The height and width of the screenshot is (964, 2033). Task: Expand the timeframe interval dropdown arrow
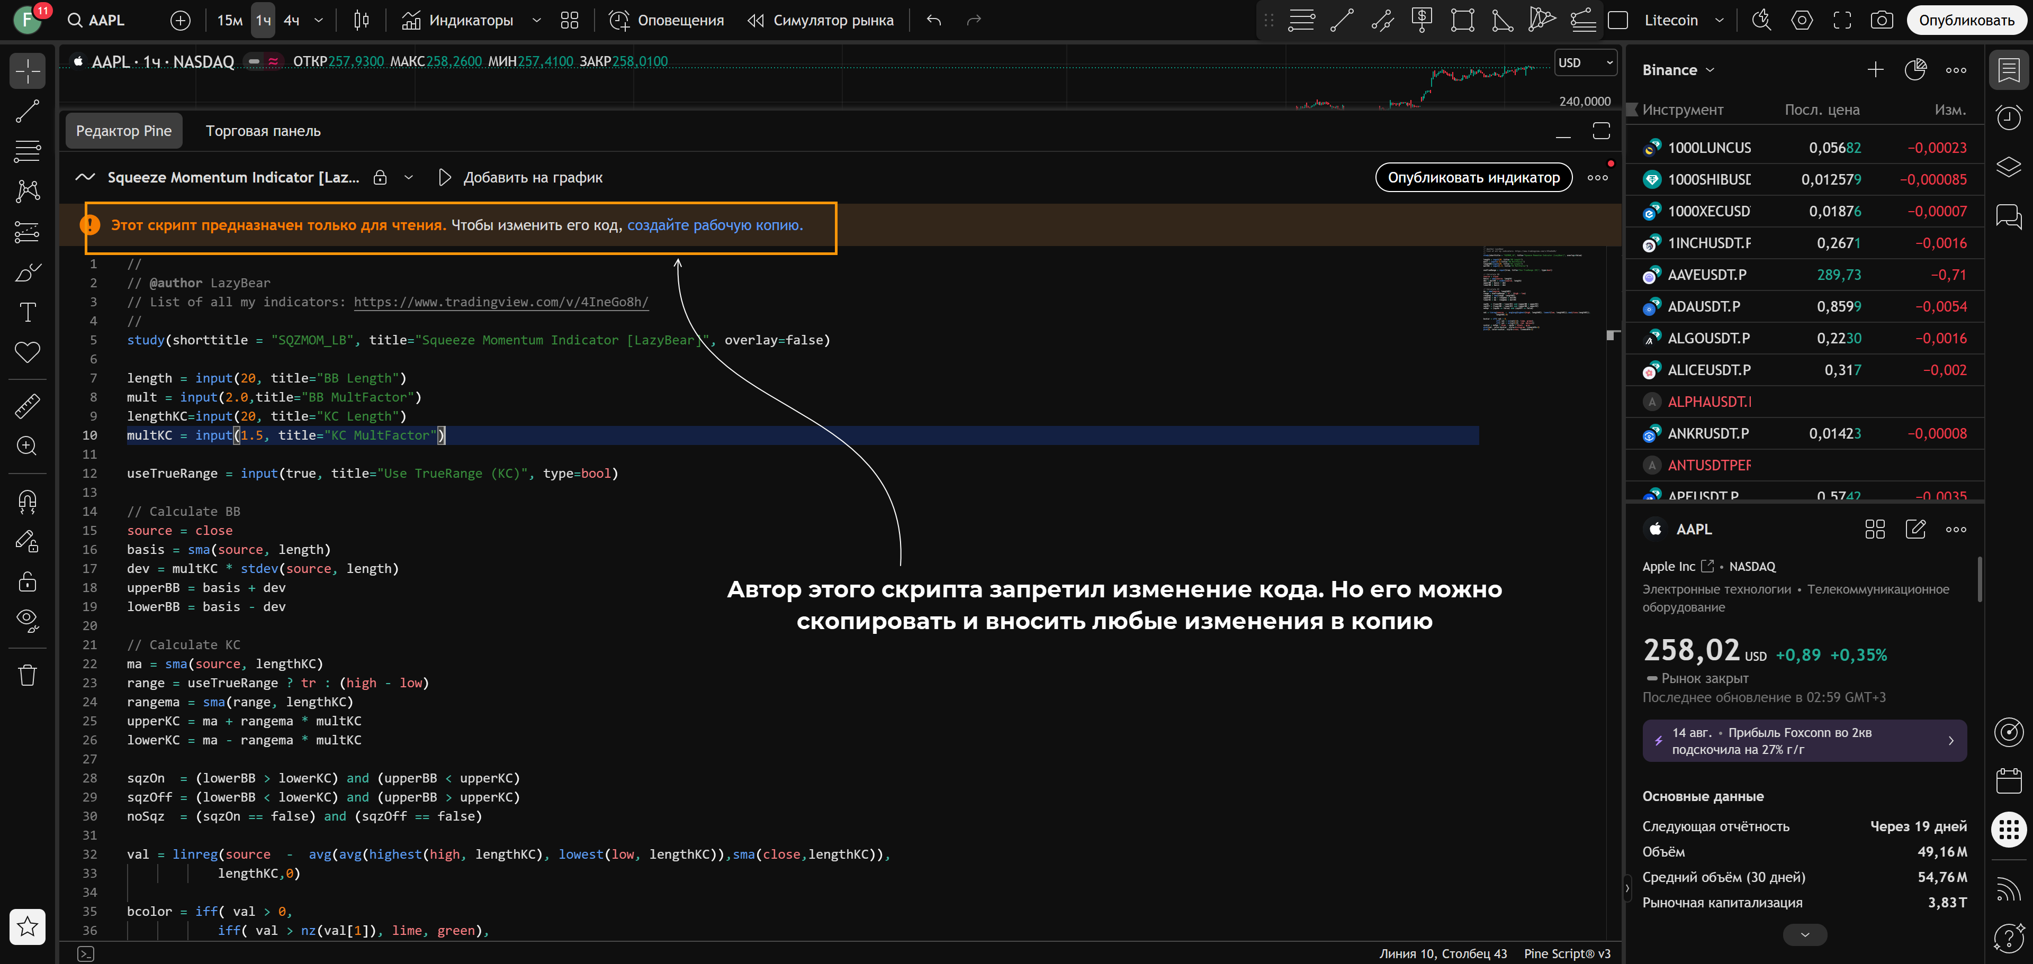point(319,21)
